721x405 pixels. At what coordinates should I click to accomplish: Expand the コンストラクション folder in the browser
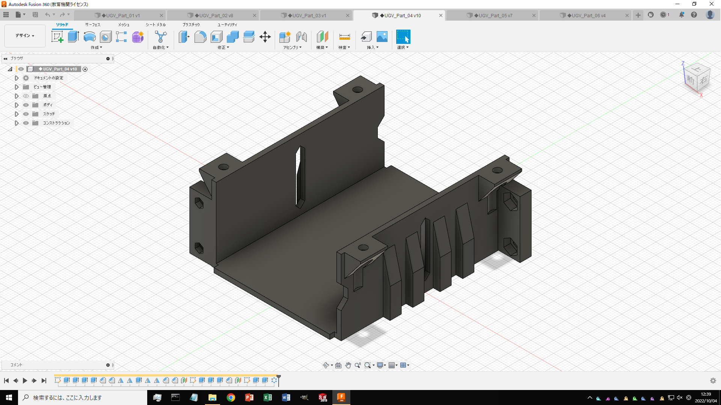tap(17, 123)
